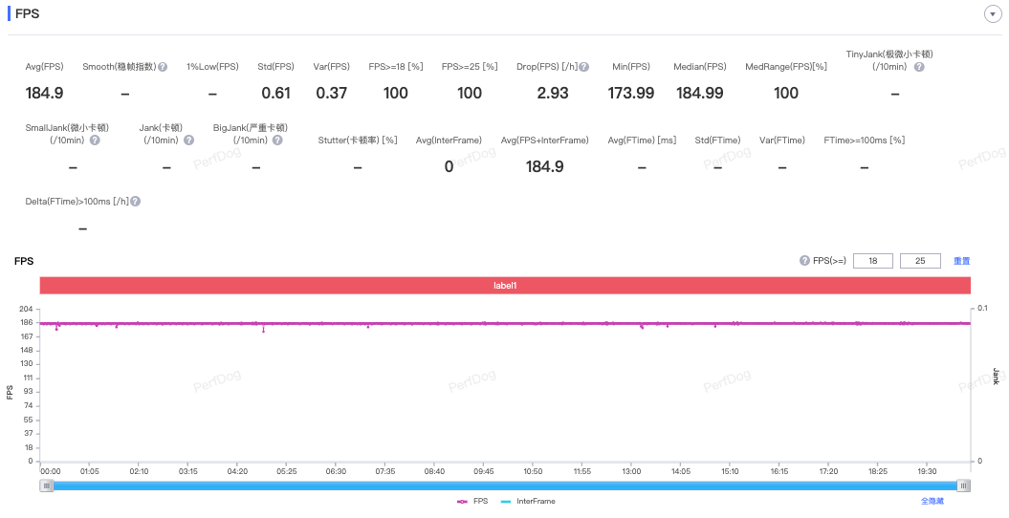Grab the left handle of time range slider
The width and height of the screenshot is (1009, 518).
pyautogui.click(x=46, y=486)
